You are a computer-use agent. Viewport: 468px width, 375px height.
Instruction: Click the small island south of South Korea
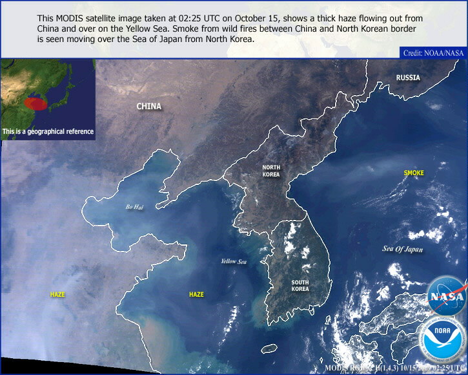[270, 349]
